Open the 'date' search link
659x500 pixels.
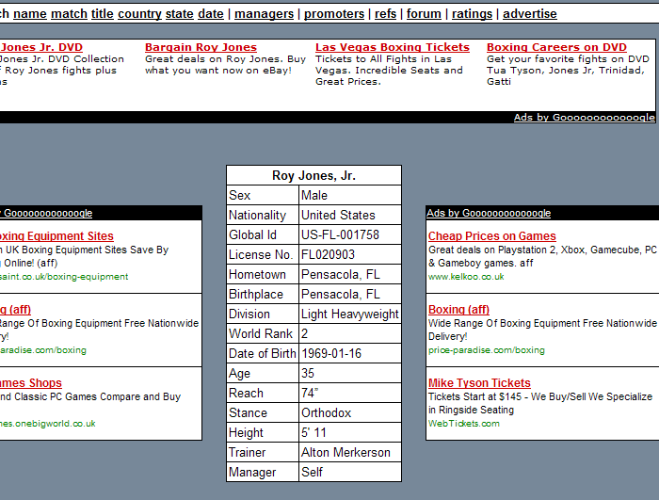tap(211, 14)
